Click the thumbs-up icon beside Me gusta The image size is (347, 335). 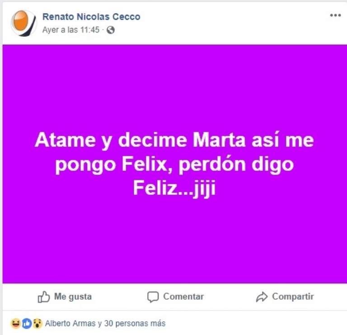(44, 297)
